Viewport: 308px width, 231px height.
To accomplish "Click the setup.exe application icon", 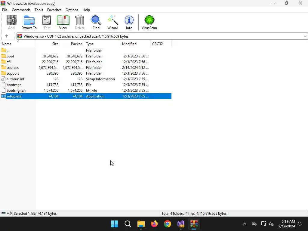I will click(4, 96).
